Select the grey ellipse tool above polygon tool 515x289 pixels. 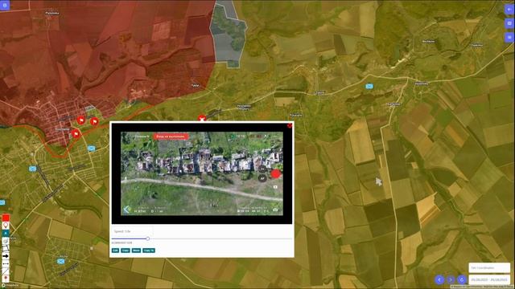click(x=6, y=241)
